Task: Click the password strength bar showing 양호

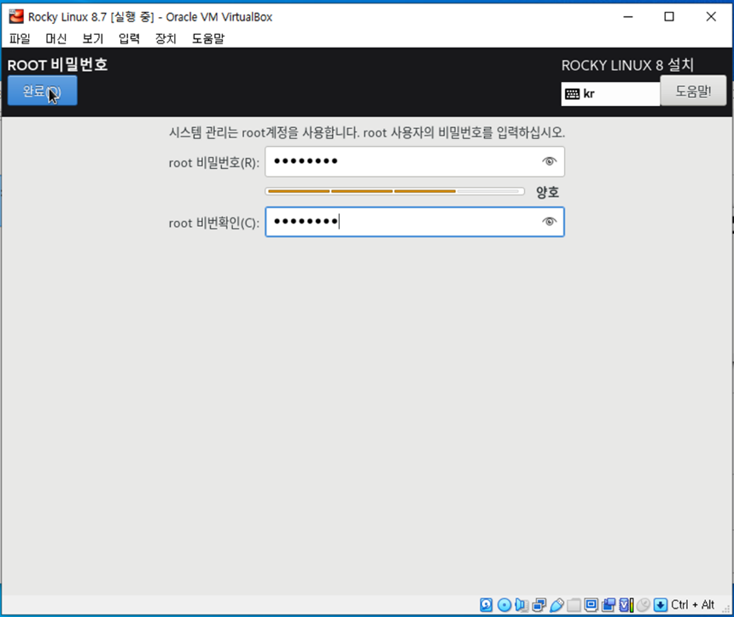Action: pos(393,191)
